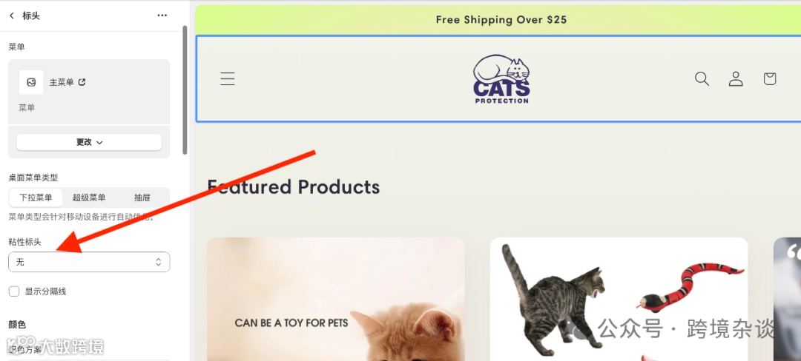This screenshot has height=361, width=801.
Task: Open the hamburger menu in store header
Action: click(x=228, y=79)
